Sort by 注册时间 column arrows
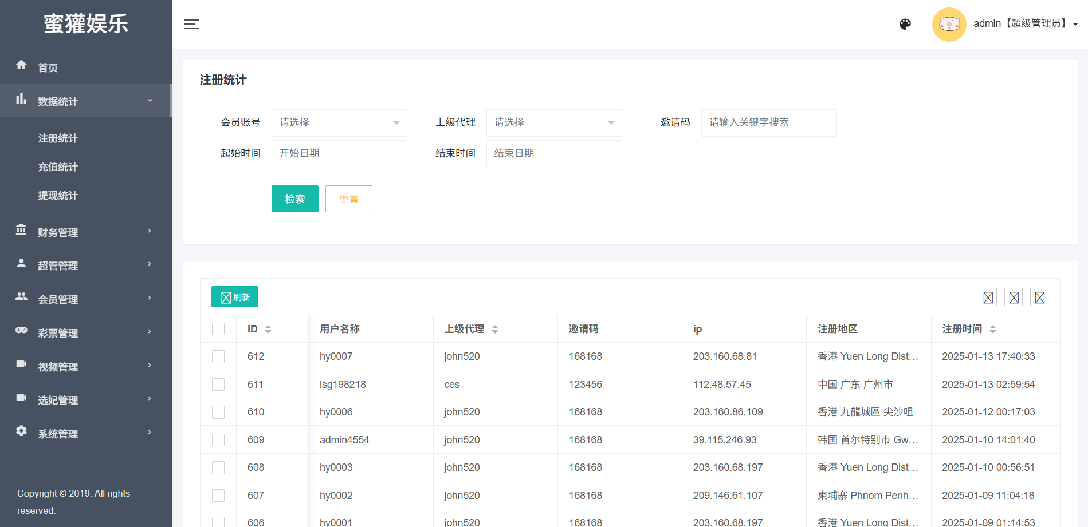Screen dimensions: 1088x527 (x=993, y=329)
